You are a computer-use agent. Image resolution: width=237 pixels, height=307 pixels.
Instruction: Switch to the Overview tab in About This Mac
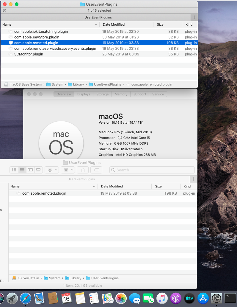point(64,94)
